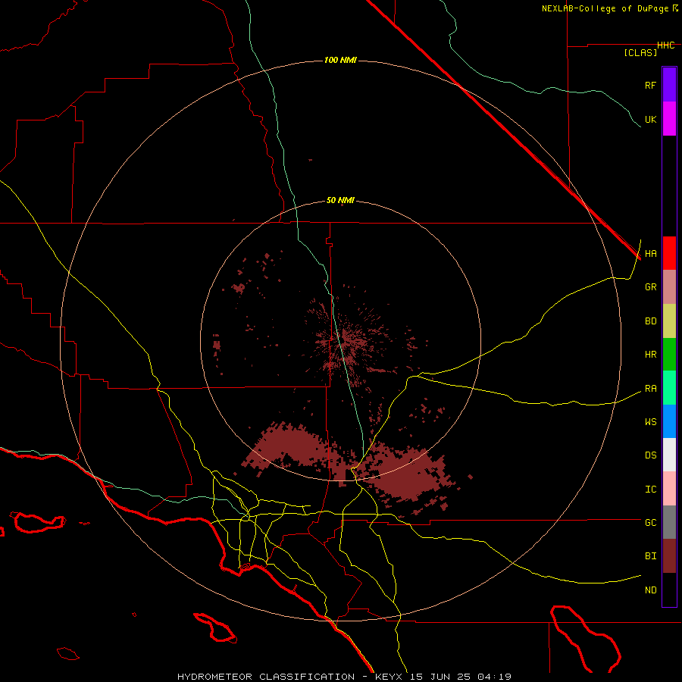682x682 pixels.
Task: Click the WS blue legend swatch
Action: click(669, 421)
